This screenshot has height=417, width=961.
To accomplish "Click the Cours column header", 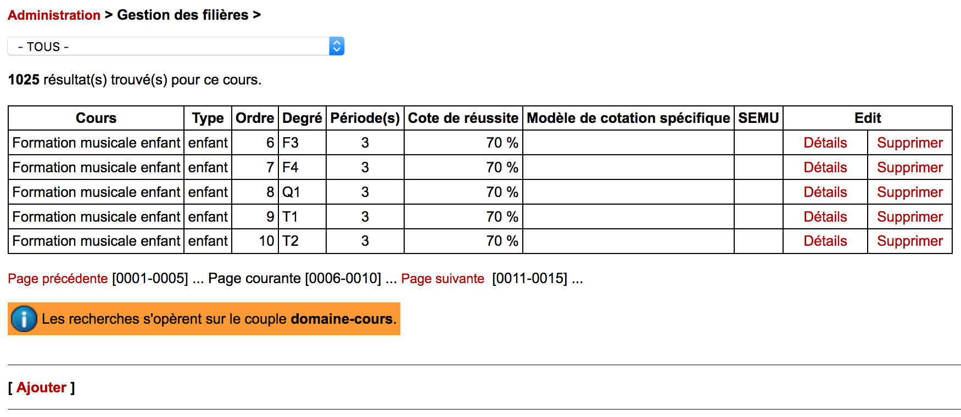I will point(96,118).
